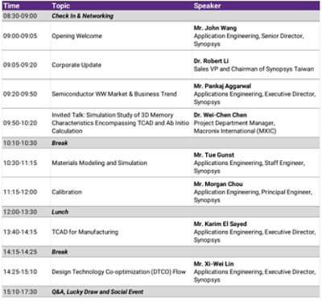Click the Calibration topic
322x301 pixels.
coord(67,192)
